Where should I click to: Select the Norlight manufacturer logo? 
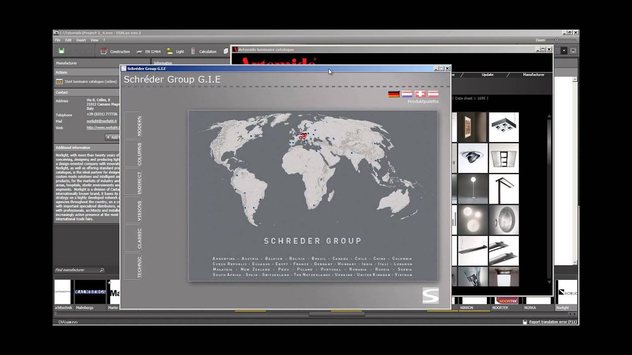click(566, 292)
